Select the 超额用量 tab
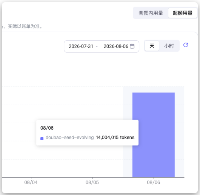The width and height of the screenshot is (200, 195). click(183, 13)
